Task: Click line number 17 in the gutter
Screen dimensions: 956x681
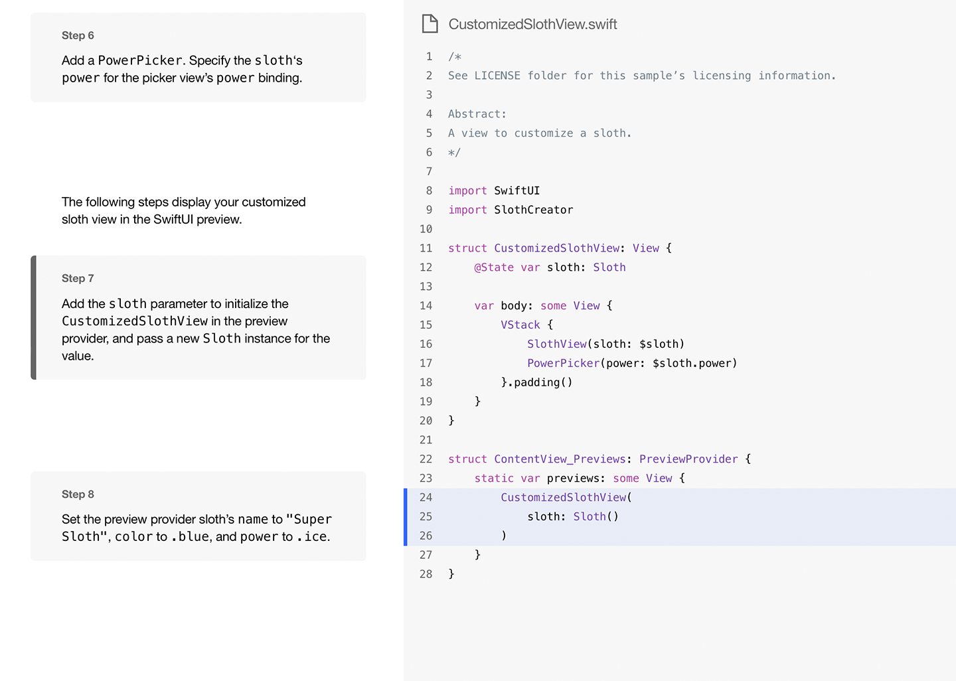Action: (x=426, y=363)
